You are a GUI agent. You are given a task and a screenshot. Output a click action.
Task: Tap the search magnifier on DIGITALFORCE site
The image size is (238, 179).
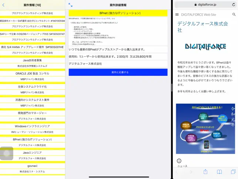point(234,14)
